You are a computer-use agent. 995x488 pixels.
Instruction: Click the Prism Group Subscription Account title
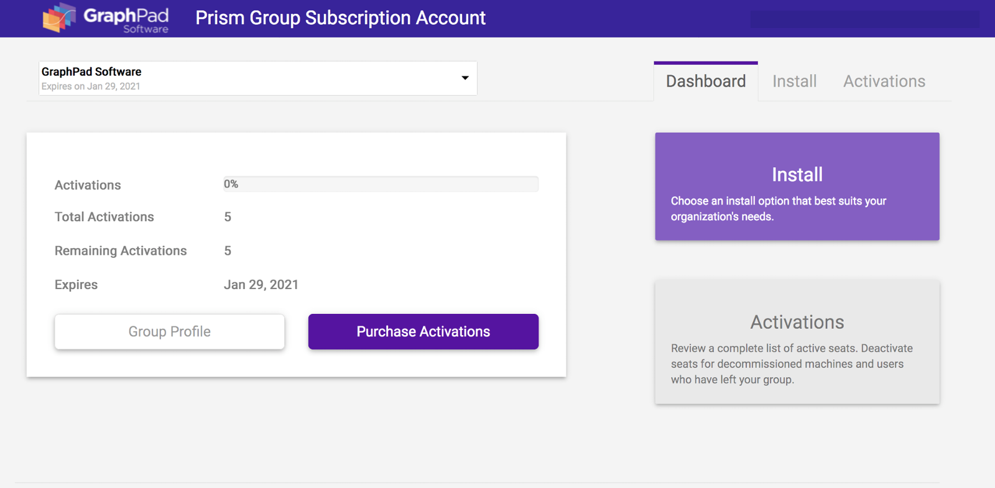point(340,18)
